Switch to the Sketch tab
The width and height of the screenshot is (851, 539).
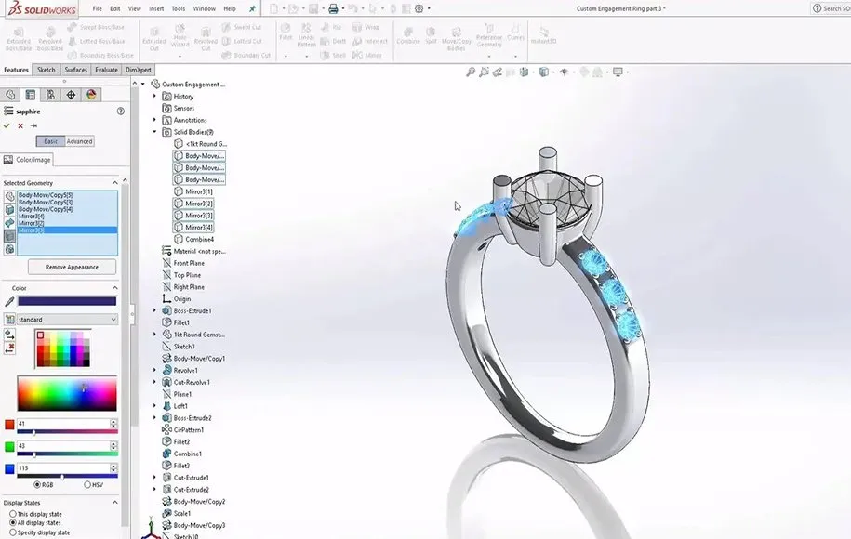(47, 70)
